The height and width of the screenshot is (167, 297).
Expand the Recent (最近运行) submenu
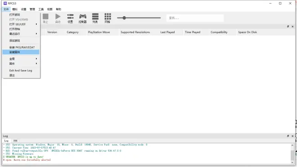click(21, 34)
